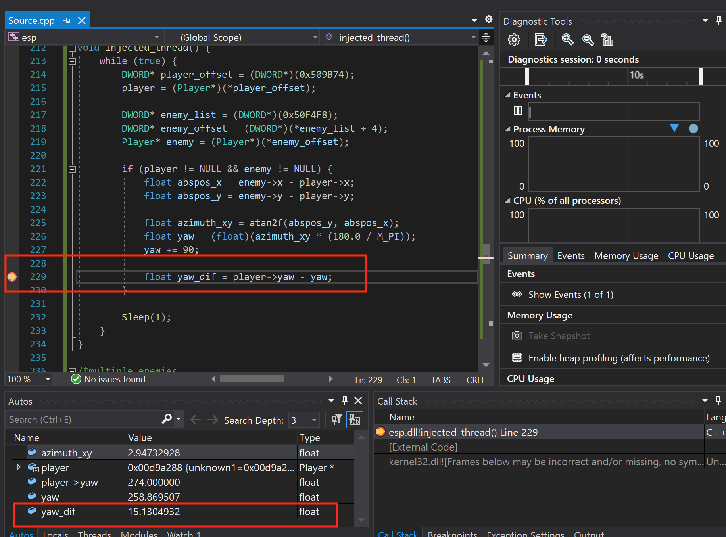Open Diagnostic Tools settings gear
This screenshot has height=537, width=726.
(514, 40)
